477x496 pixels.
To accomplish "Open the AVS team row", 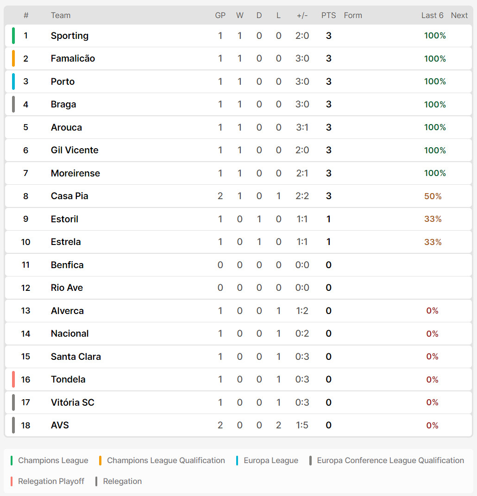I will 238,426.
